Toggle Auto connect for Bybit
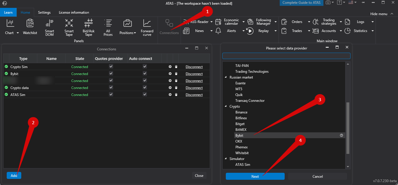 point(145,73)
